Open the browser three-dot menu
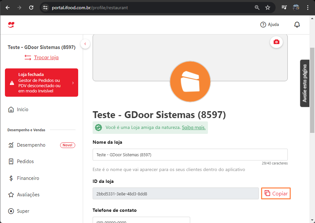 point(307,8)
